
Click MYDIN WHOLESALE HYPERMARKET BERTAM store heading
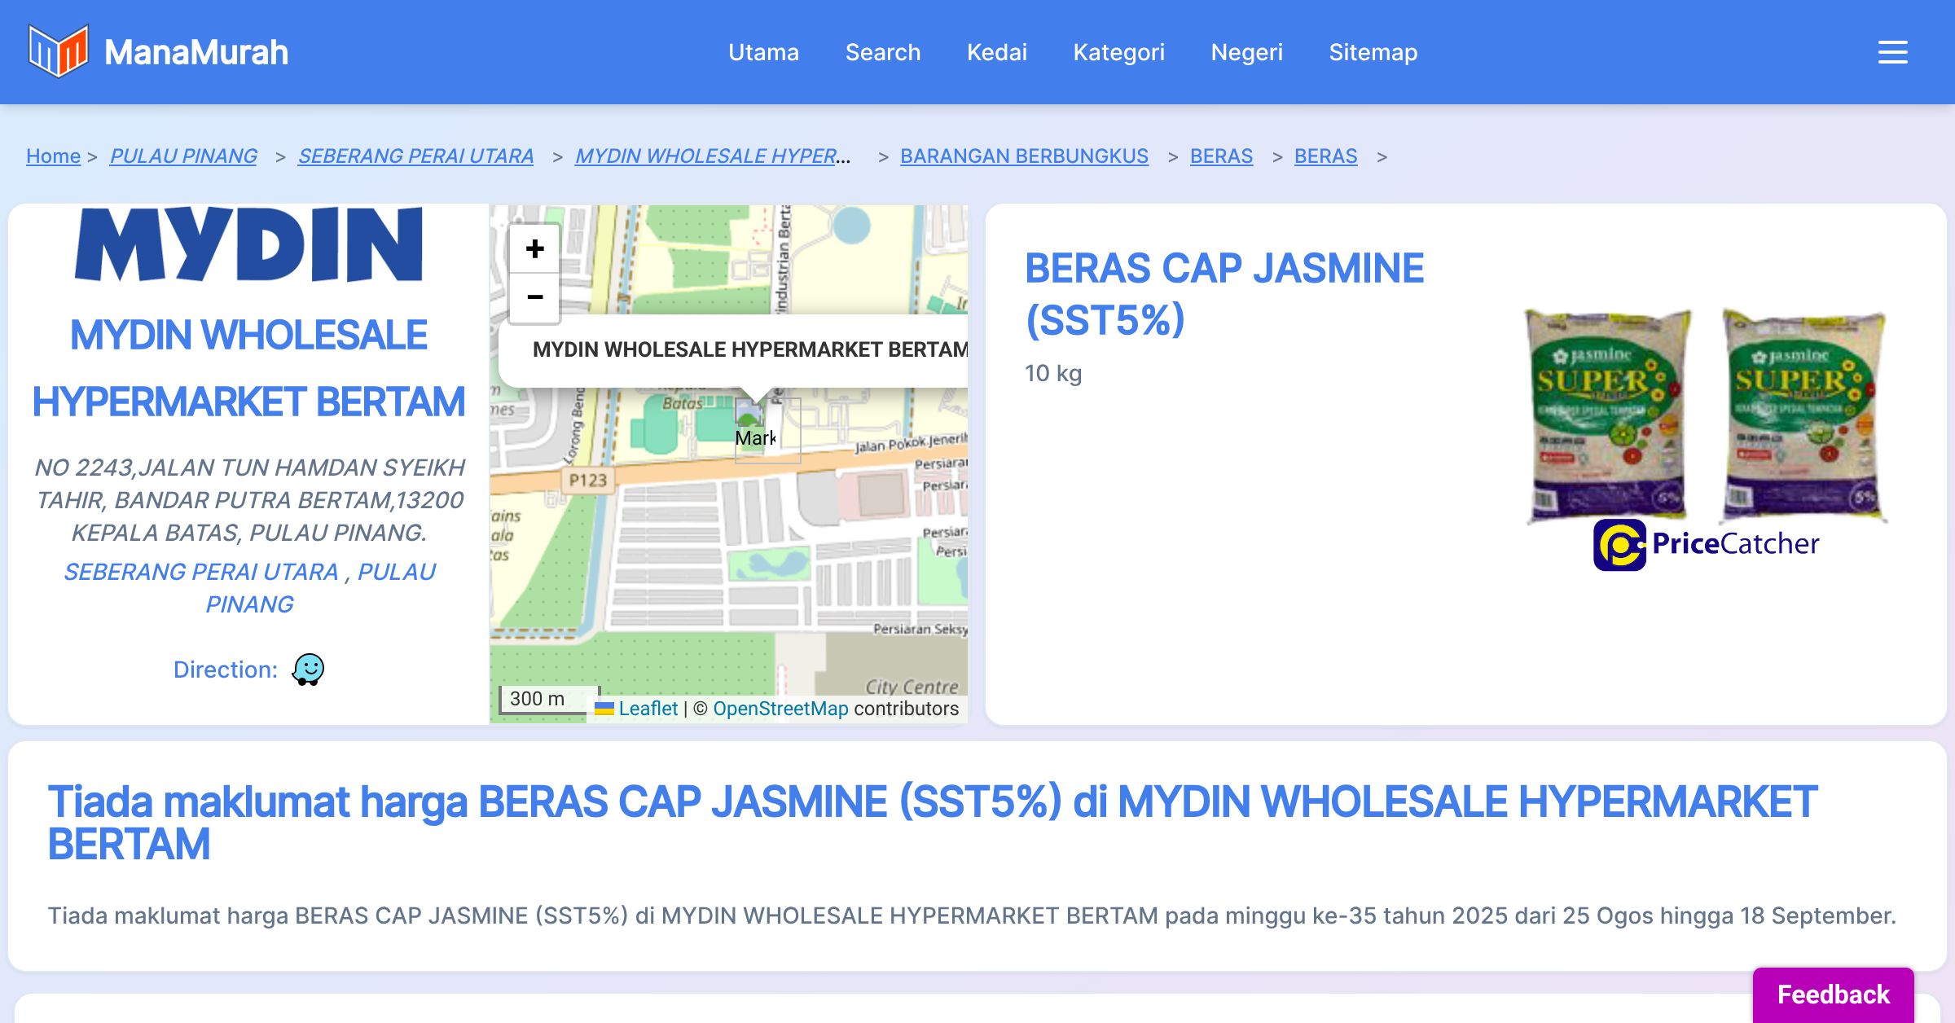point(248,368)
